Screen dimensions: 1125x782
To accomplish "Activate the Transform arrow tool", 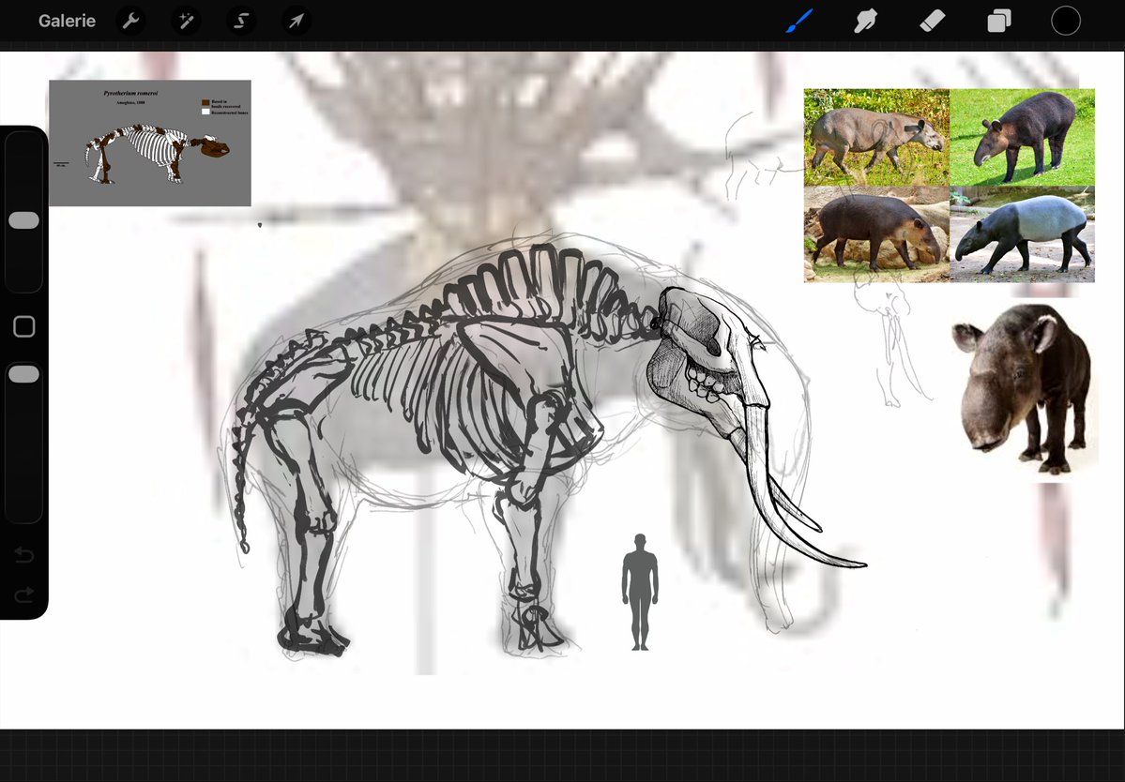I will coord(296,20).
